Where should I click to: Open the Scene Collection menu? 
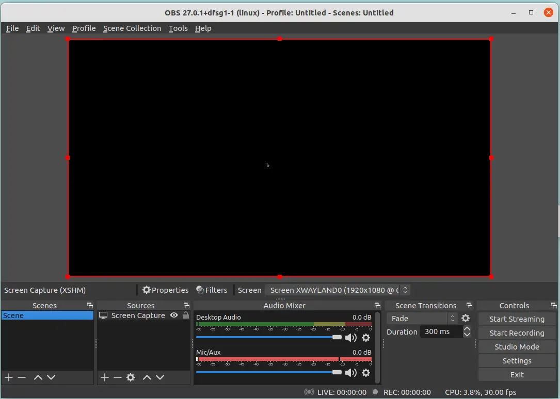[x=132, y=28]
